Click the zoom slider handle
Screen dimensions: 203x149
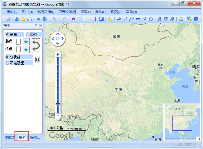[x=58, y=104]
